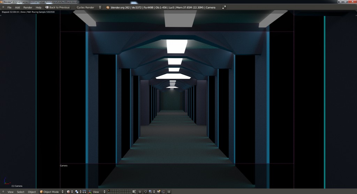Pause the rendered viewport preview
Screen dimensions: 357x194
tap(169, 192)
